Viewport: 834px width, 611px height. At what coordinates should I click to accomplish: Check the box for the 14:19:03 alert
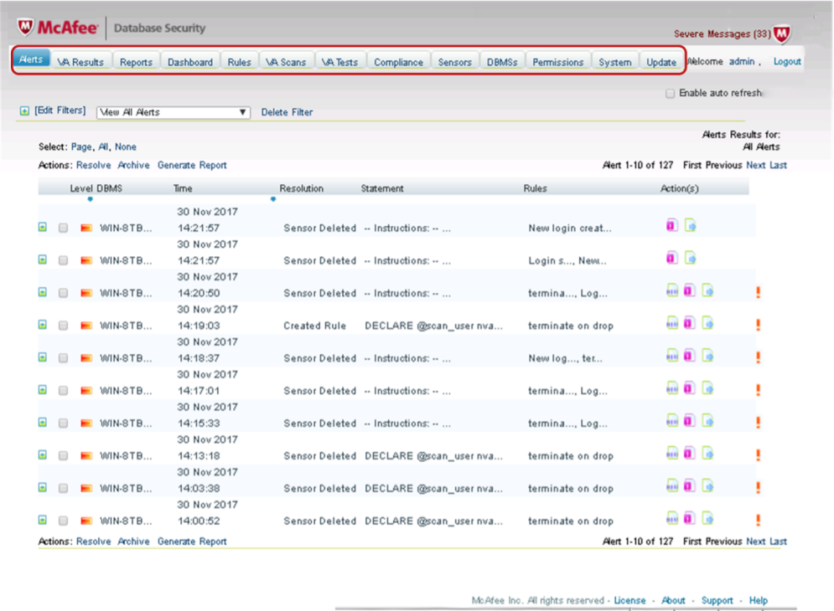coord(63,326)
